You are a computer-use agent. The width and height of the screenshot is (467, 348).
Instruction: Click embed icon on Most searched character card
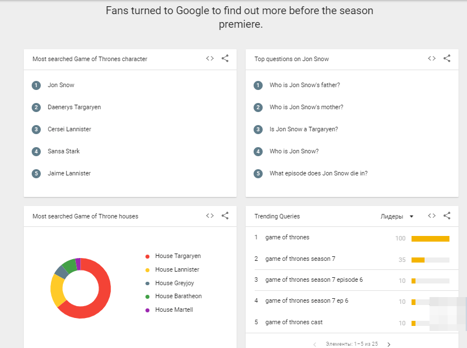(210, 58)
